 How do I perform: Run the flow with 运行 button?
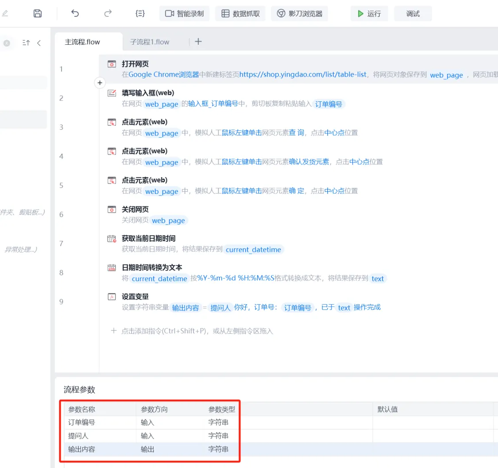click(369, 13)
